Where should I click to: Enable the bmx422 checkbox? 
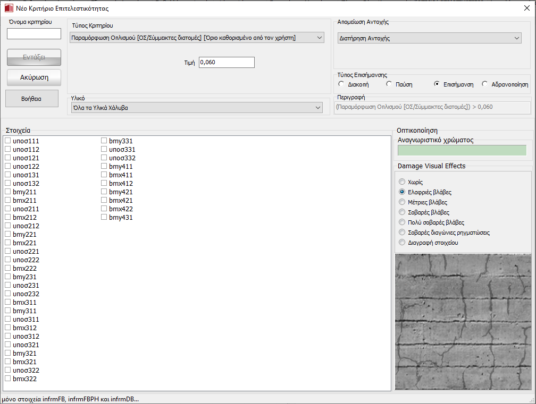click(x=104, y=209)
